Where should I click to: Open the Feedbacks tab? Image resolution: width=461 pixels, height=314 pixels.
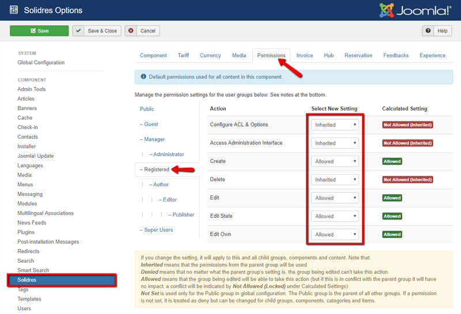click(396, 55)
